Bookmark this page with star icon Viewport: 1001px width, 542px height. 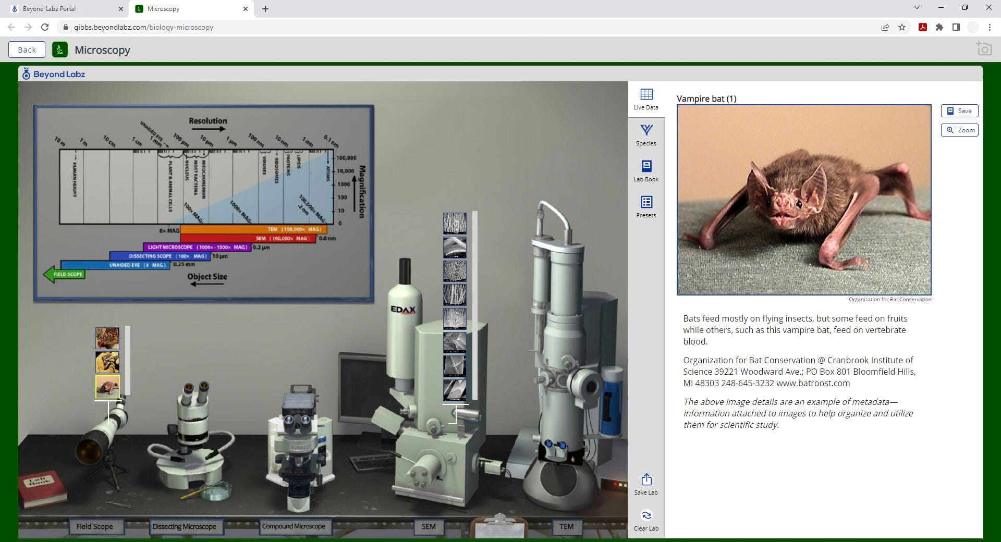tap(902, 27)
